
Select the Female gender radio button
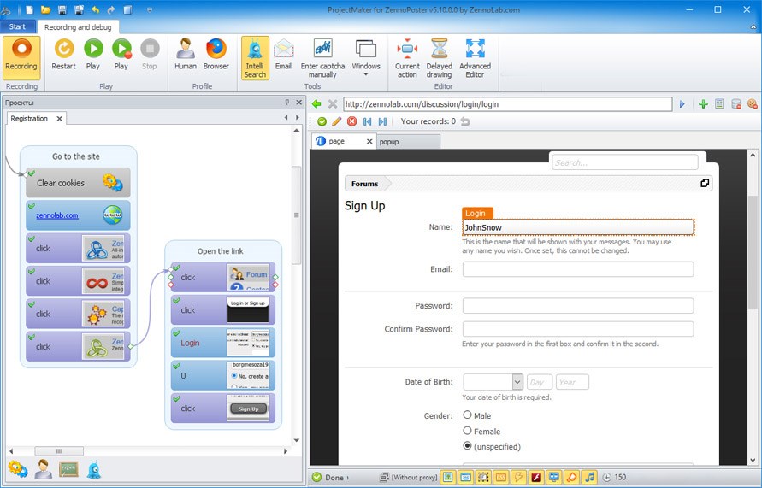coord(467,431)
